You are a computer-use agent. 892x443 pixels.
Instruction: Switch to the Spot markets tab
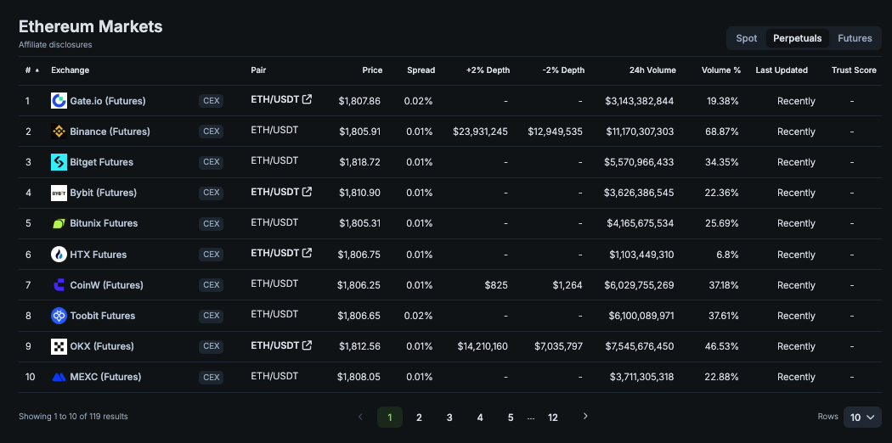pyautogui.click(x=747, y=38)
